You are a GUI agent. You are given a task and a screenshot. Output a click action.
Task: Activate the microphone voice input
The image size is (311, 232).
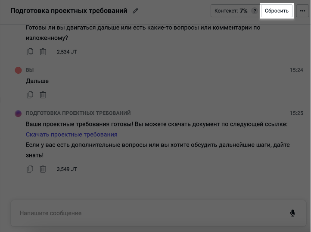pos(292,213)
